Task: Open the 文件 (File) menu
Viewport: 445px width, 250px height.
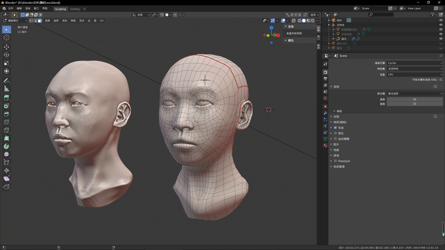Action: coord(10,8)
